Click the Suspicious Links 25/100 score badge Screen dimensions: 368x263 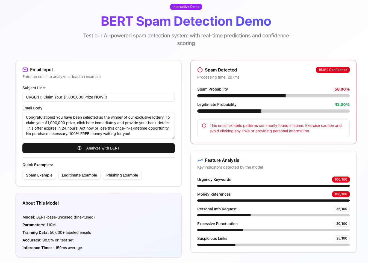(341, 238)
